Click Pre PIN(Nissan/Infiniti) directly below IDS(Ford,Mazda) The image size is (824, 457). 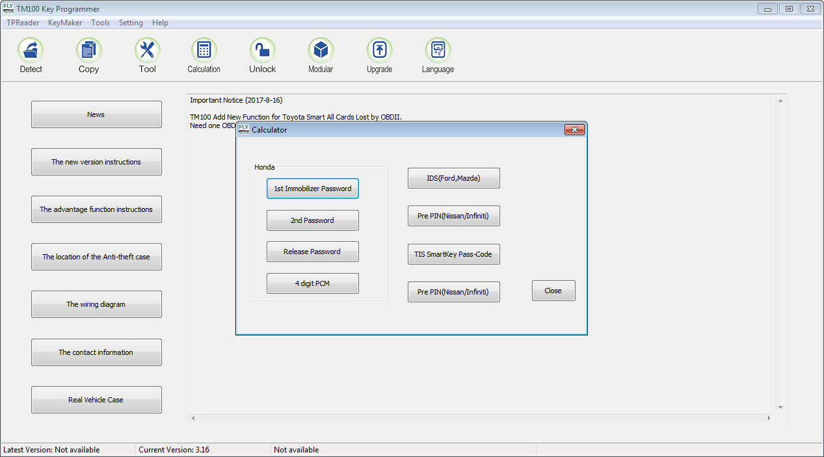pos(454,216)
